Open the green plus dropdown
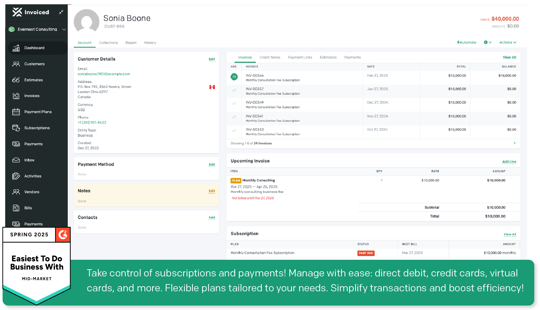Viewport: 540px width, 310px height. 487,42
